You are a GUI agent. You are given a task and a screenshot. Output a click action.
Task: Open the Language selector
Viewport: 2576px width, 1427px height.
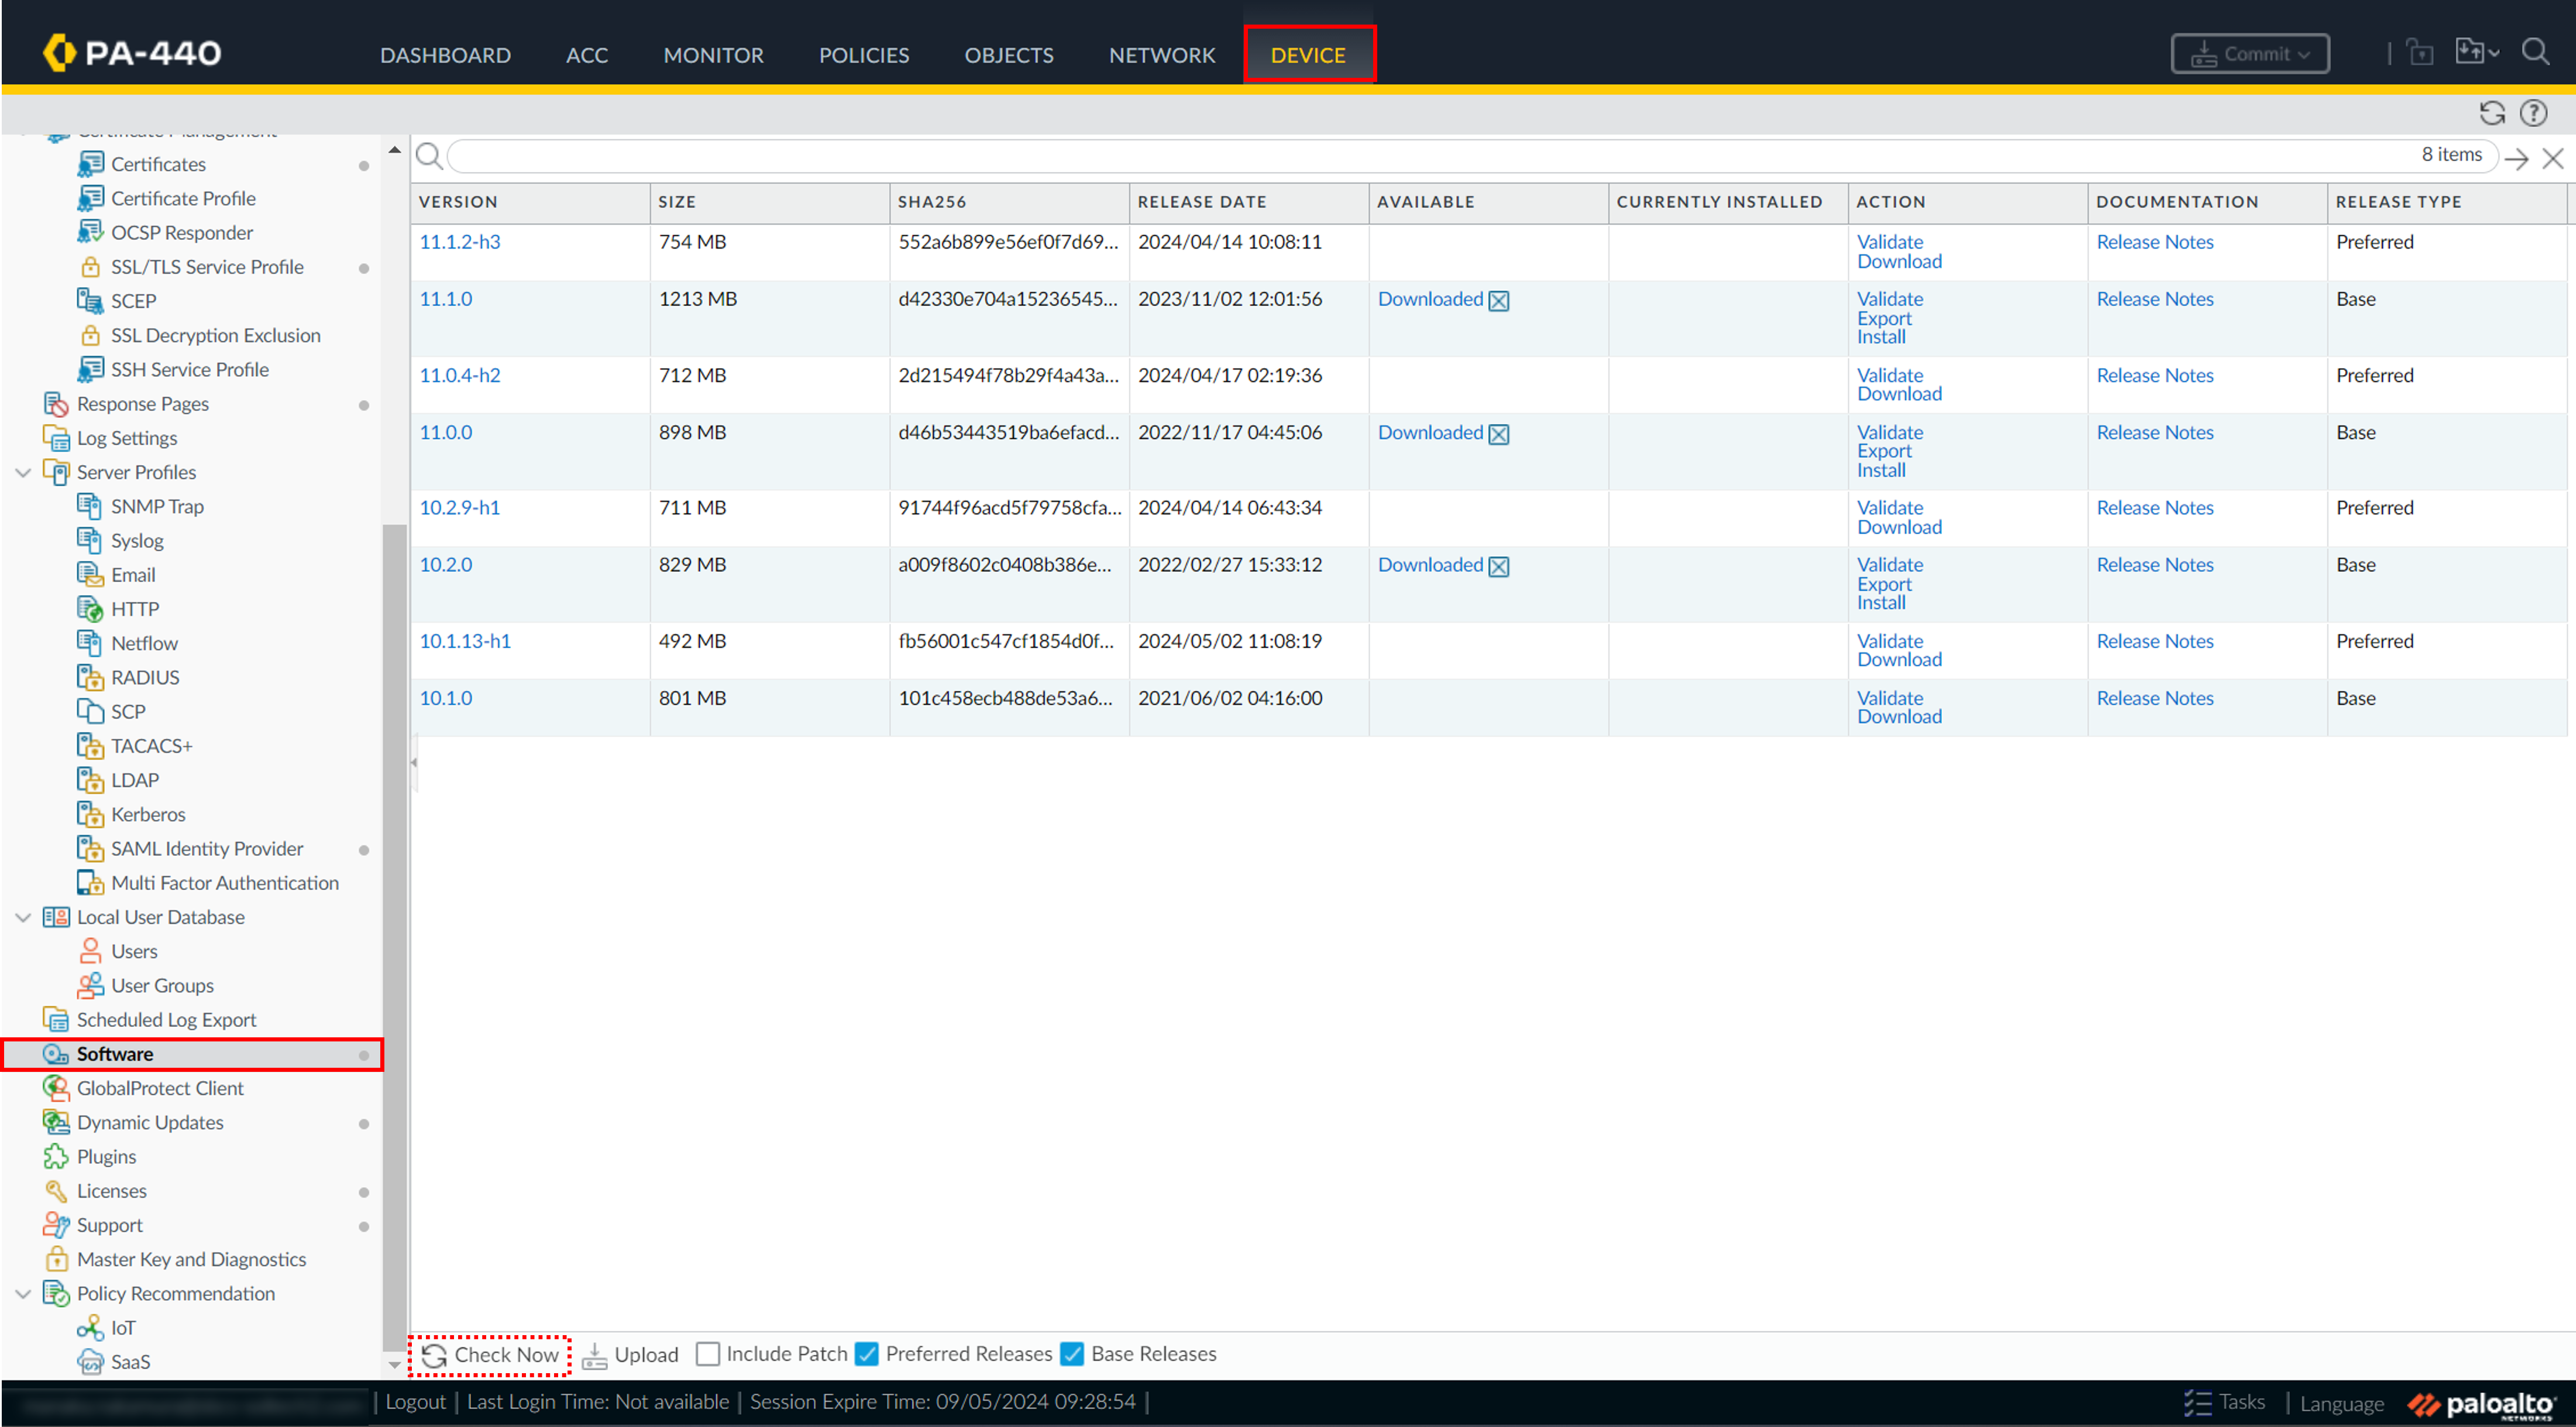2341,1403
